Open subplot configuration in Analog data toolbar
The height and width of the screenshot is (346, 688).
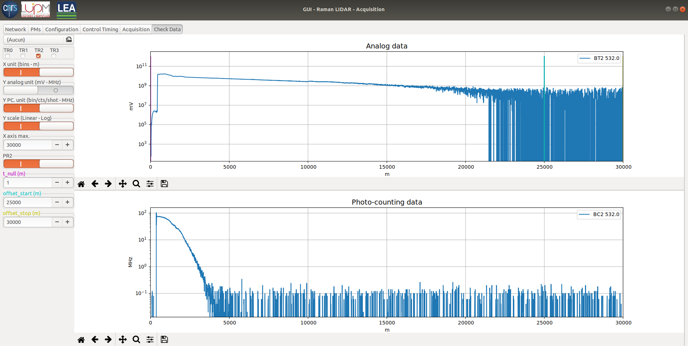point(150,184)
